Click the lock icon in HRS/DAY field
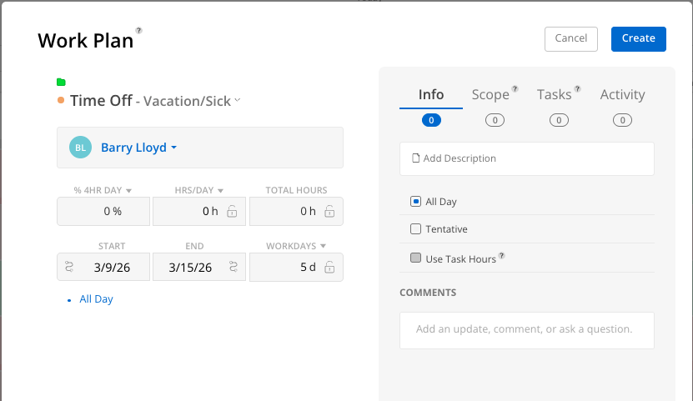 [x=232, y=212]
